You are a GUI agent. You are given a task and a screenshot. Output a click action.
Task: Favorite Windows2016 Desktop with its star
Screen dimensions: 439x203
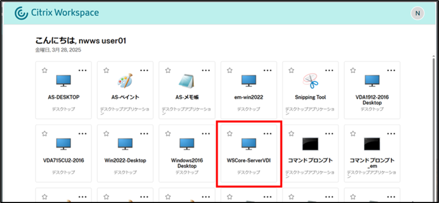pos(168,134)
